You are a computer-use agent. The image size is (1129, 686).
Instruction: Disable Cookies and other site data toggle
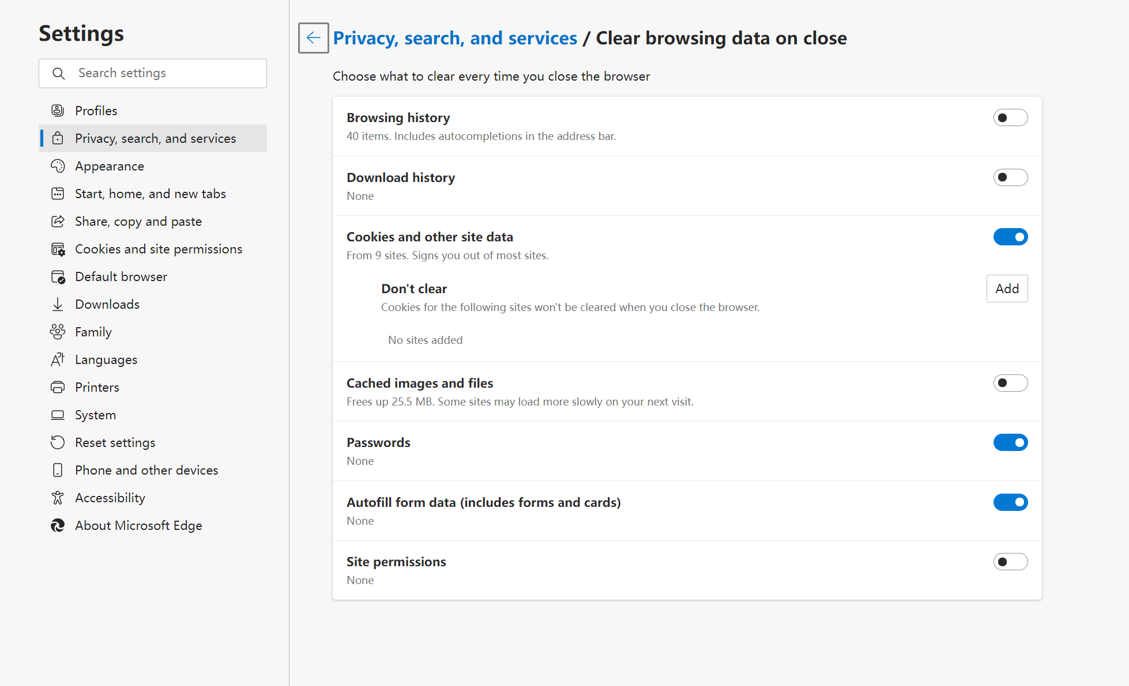1010,237
